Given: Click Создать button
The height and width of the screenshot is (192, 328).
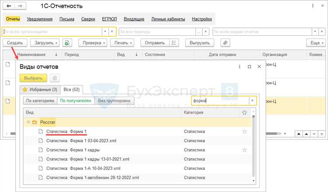Looking at the screenshot, I should tap(15, 43).
